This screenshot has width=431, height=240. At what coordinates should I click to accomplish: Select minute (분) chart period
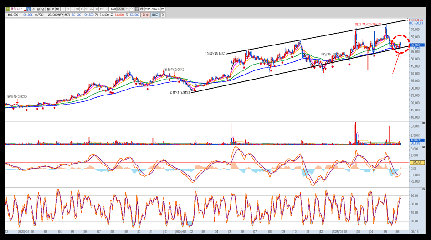tap(48, 10)
